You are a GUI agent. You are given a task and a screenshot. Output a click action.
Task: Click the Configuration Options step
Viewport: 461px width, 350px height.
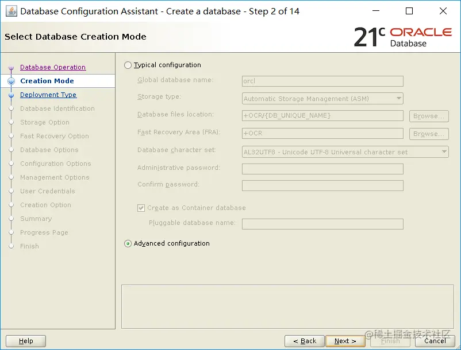[x=56, y=164]
